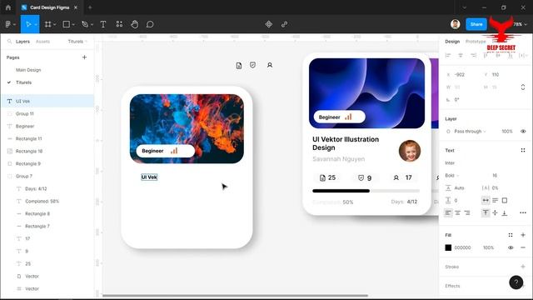Toggle fill visibility eye icon
533x300 pixels.
511,247
